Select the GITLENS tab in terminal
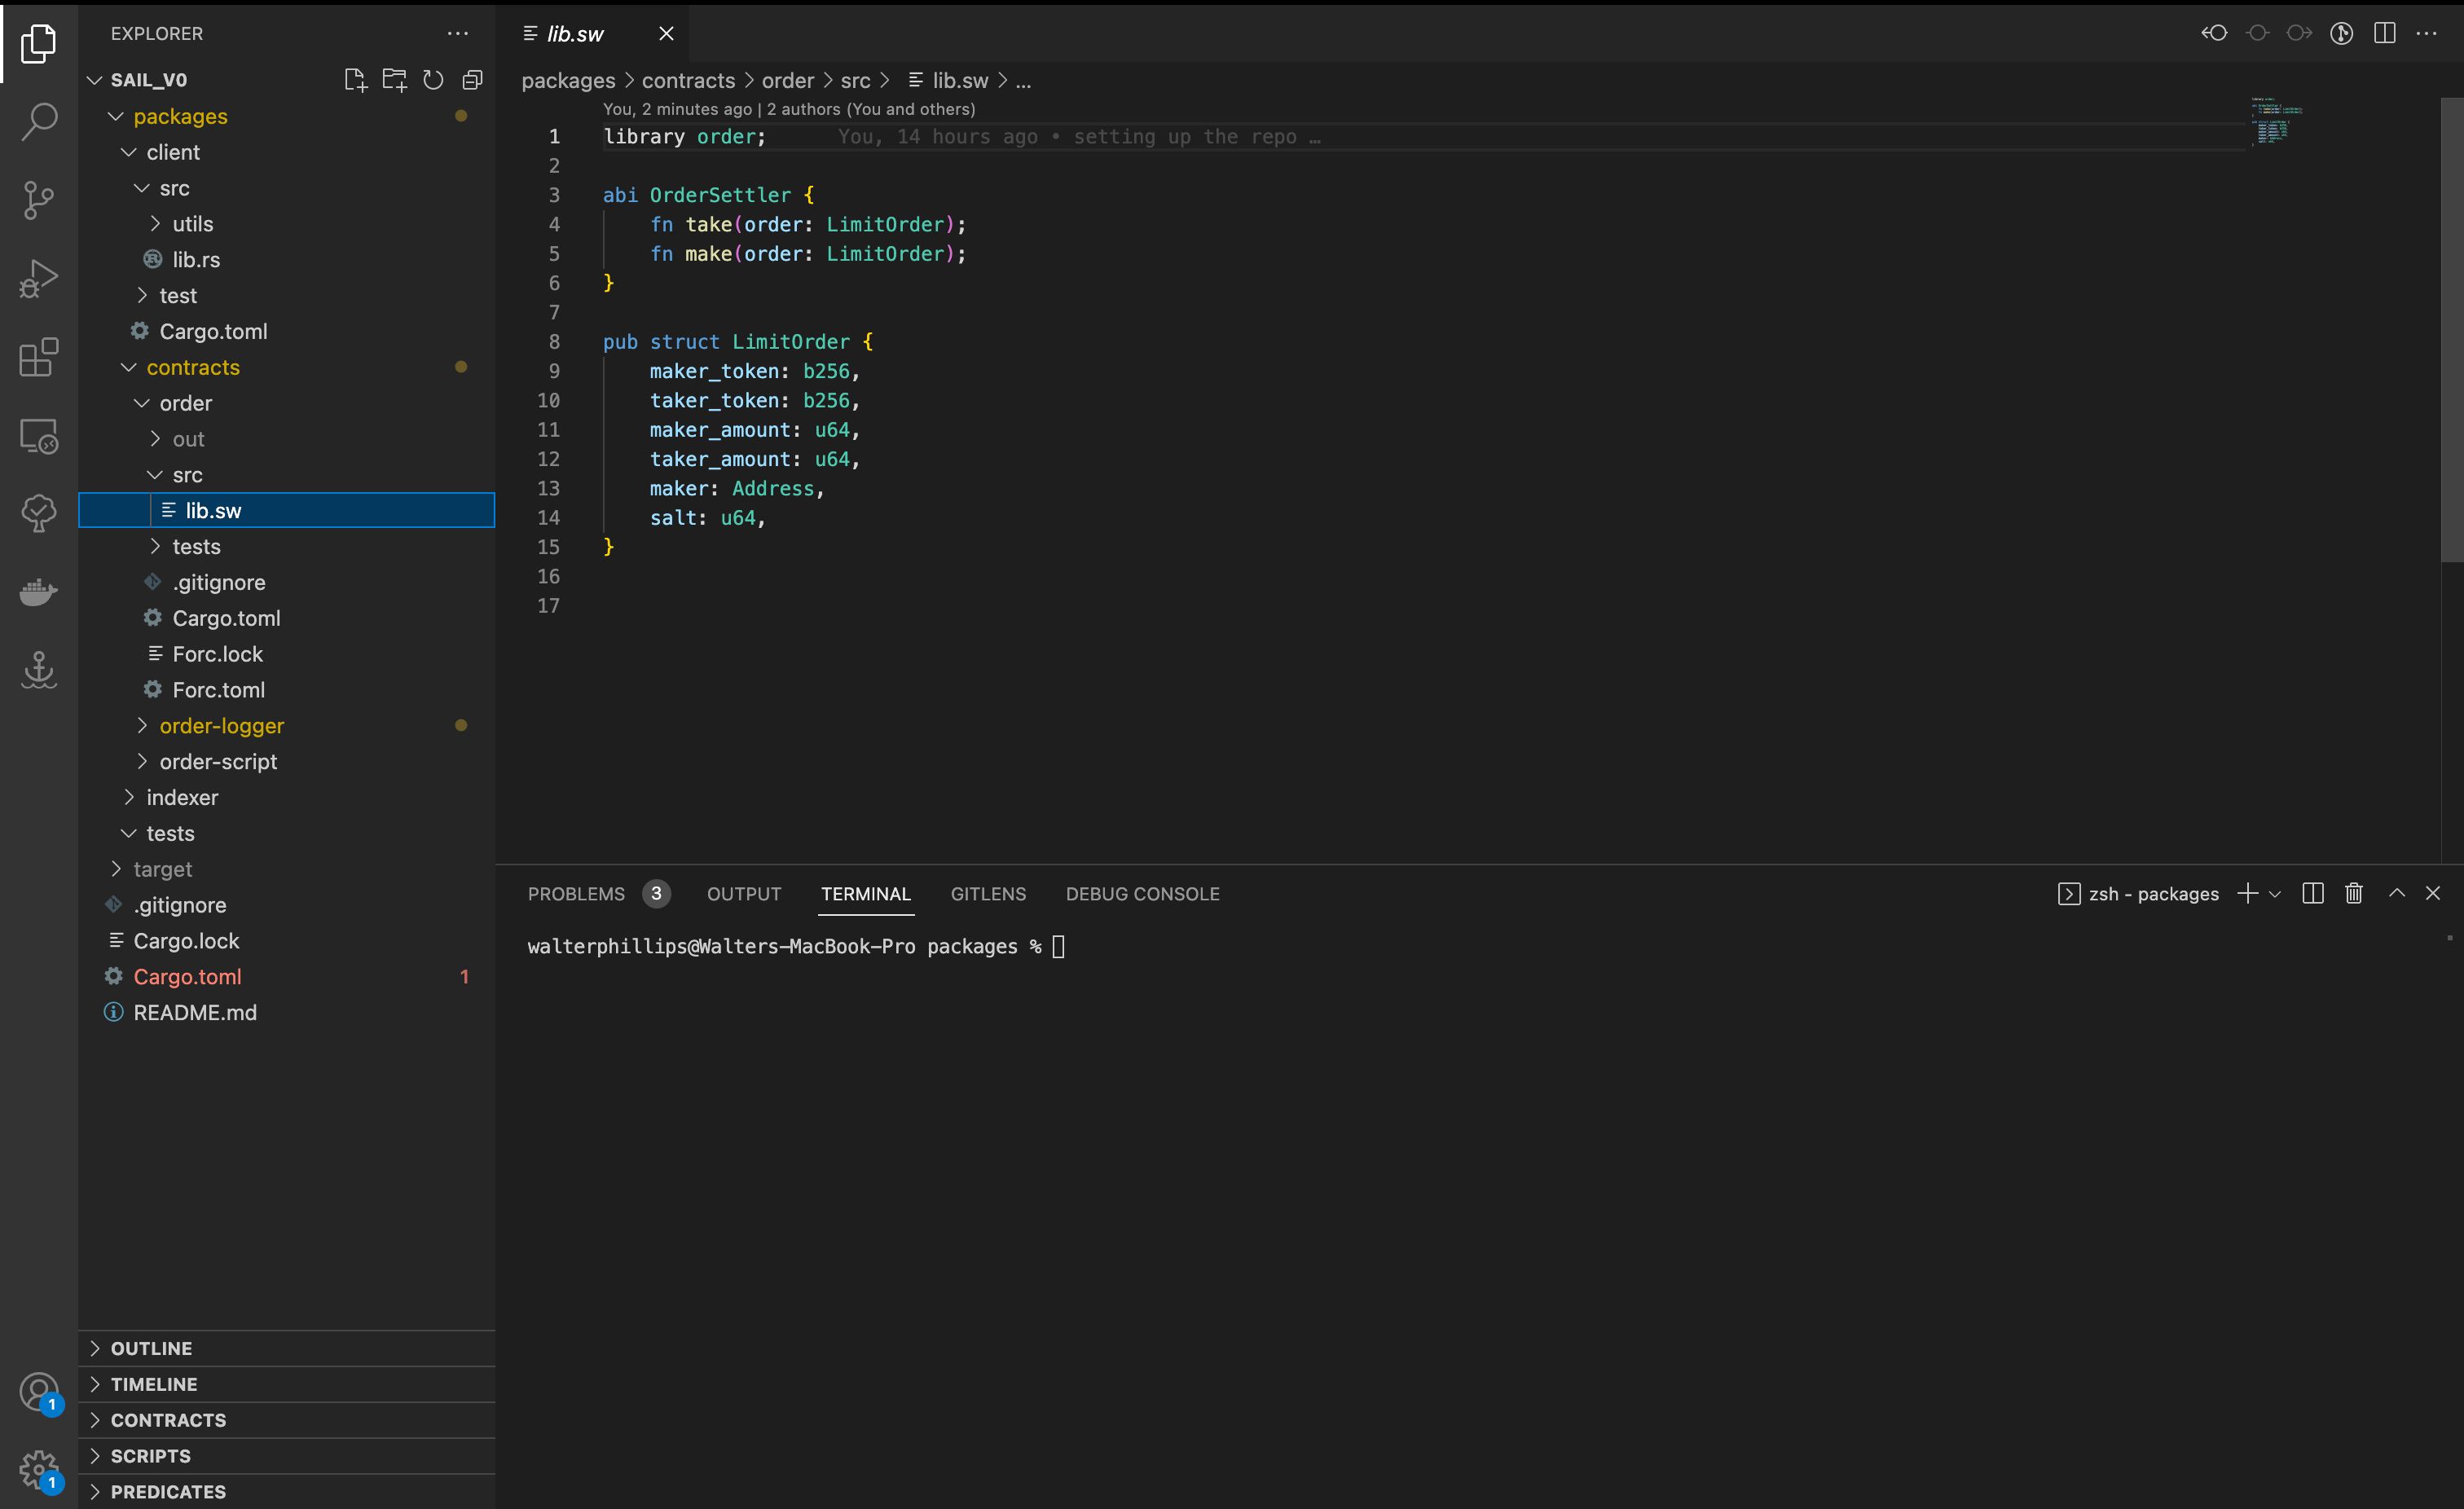 pyautogui.click(x=989, y=893)
